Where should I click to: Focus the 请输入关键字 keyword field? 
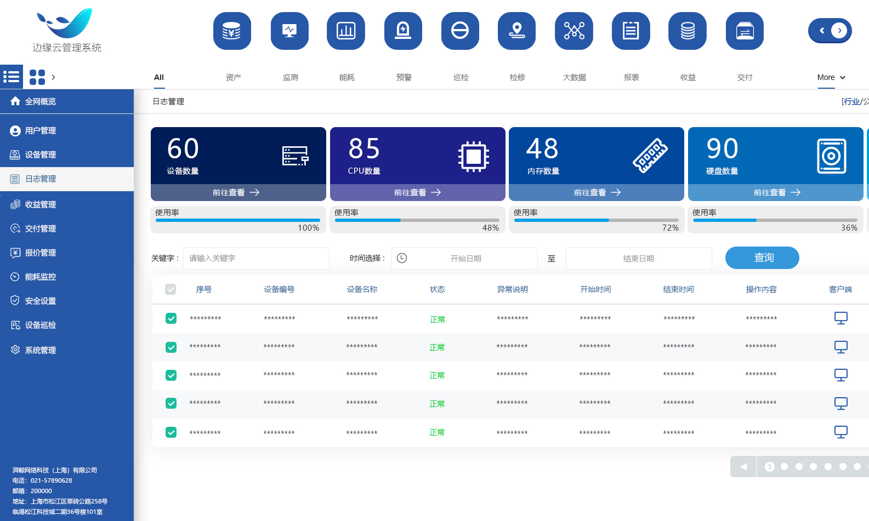[x=256, y=258]
